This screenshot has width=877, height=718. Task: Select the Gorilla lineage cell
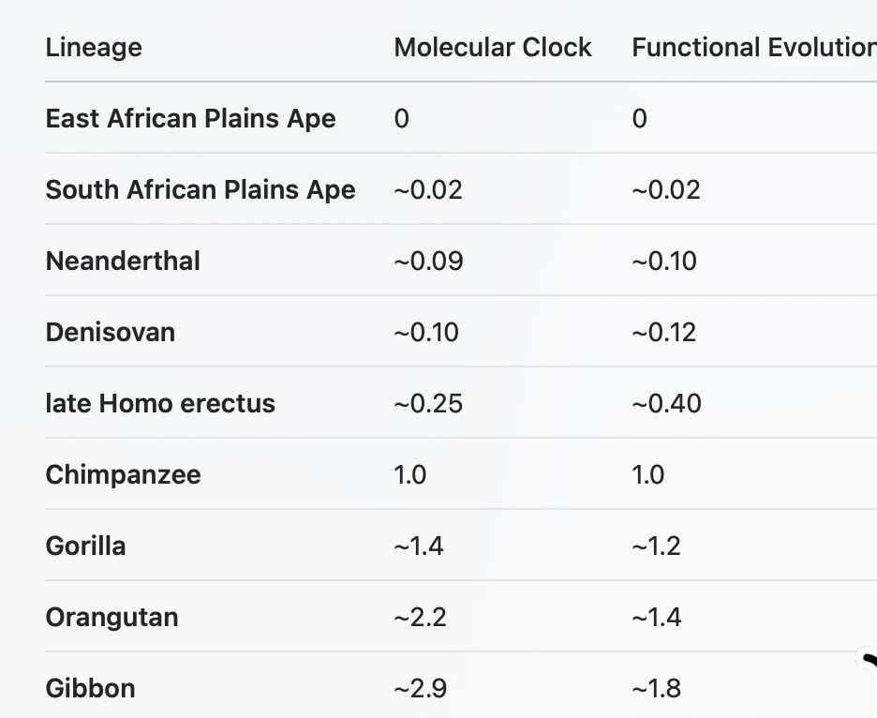coord(85,546)
